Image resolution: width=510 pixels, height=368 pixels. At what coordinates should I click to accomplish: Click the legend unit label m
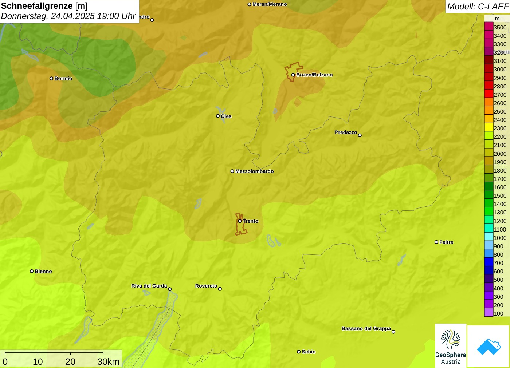tap(497, 19)
